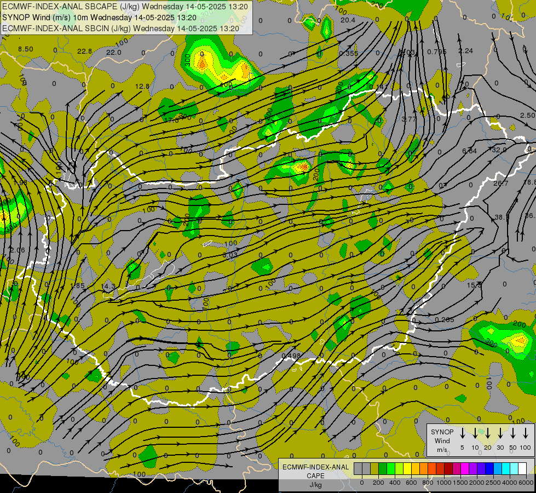Select the olive 100–200 J/kg legend swatch
536x493 pixels.
click(x=374, y=468)
